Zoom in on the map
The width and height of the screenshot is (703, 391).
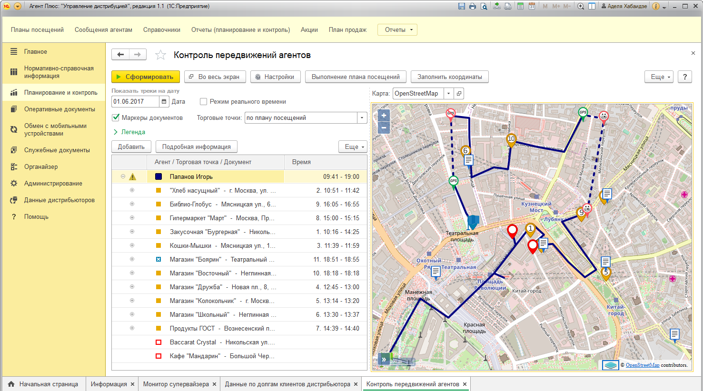coord(384,116)
